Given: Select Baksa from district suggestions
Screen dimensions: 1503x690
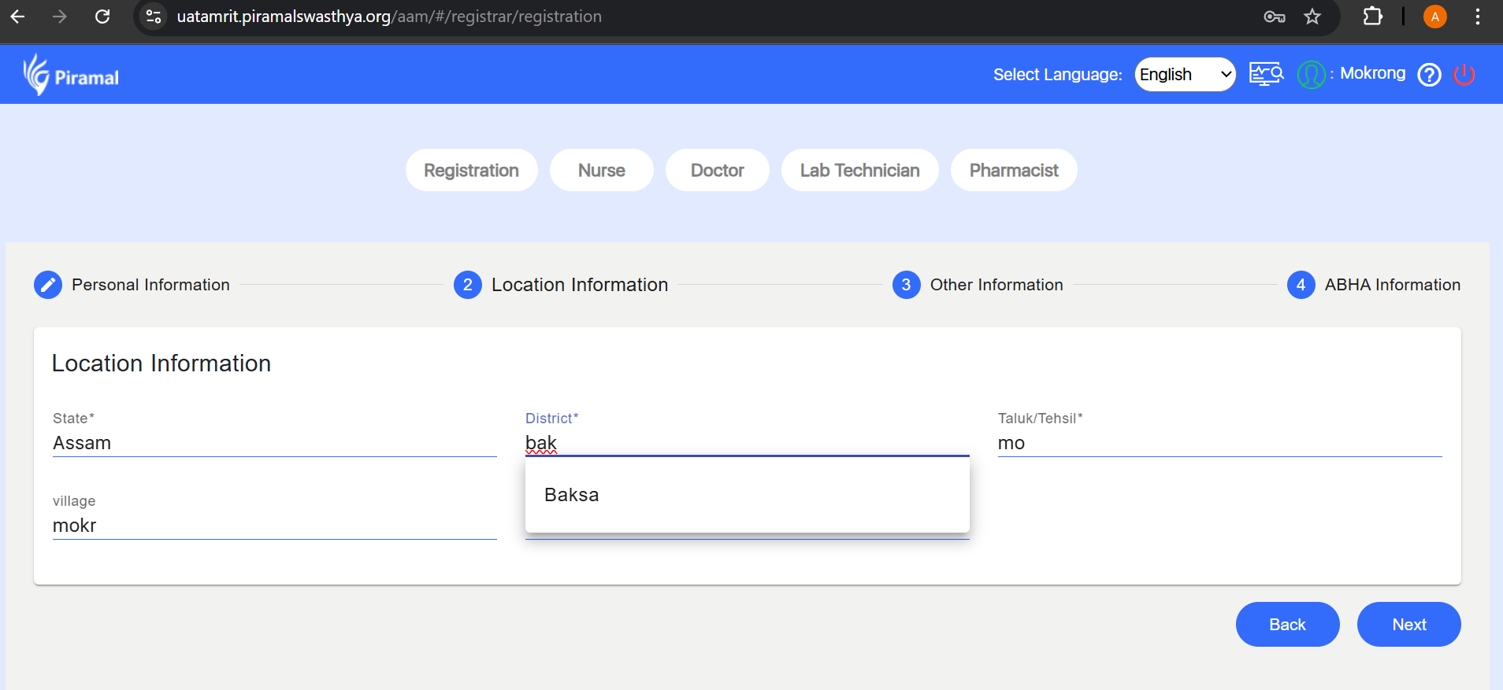Looking at the screenshot, I should pyautogui.click(x=572, y=495).
